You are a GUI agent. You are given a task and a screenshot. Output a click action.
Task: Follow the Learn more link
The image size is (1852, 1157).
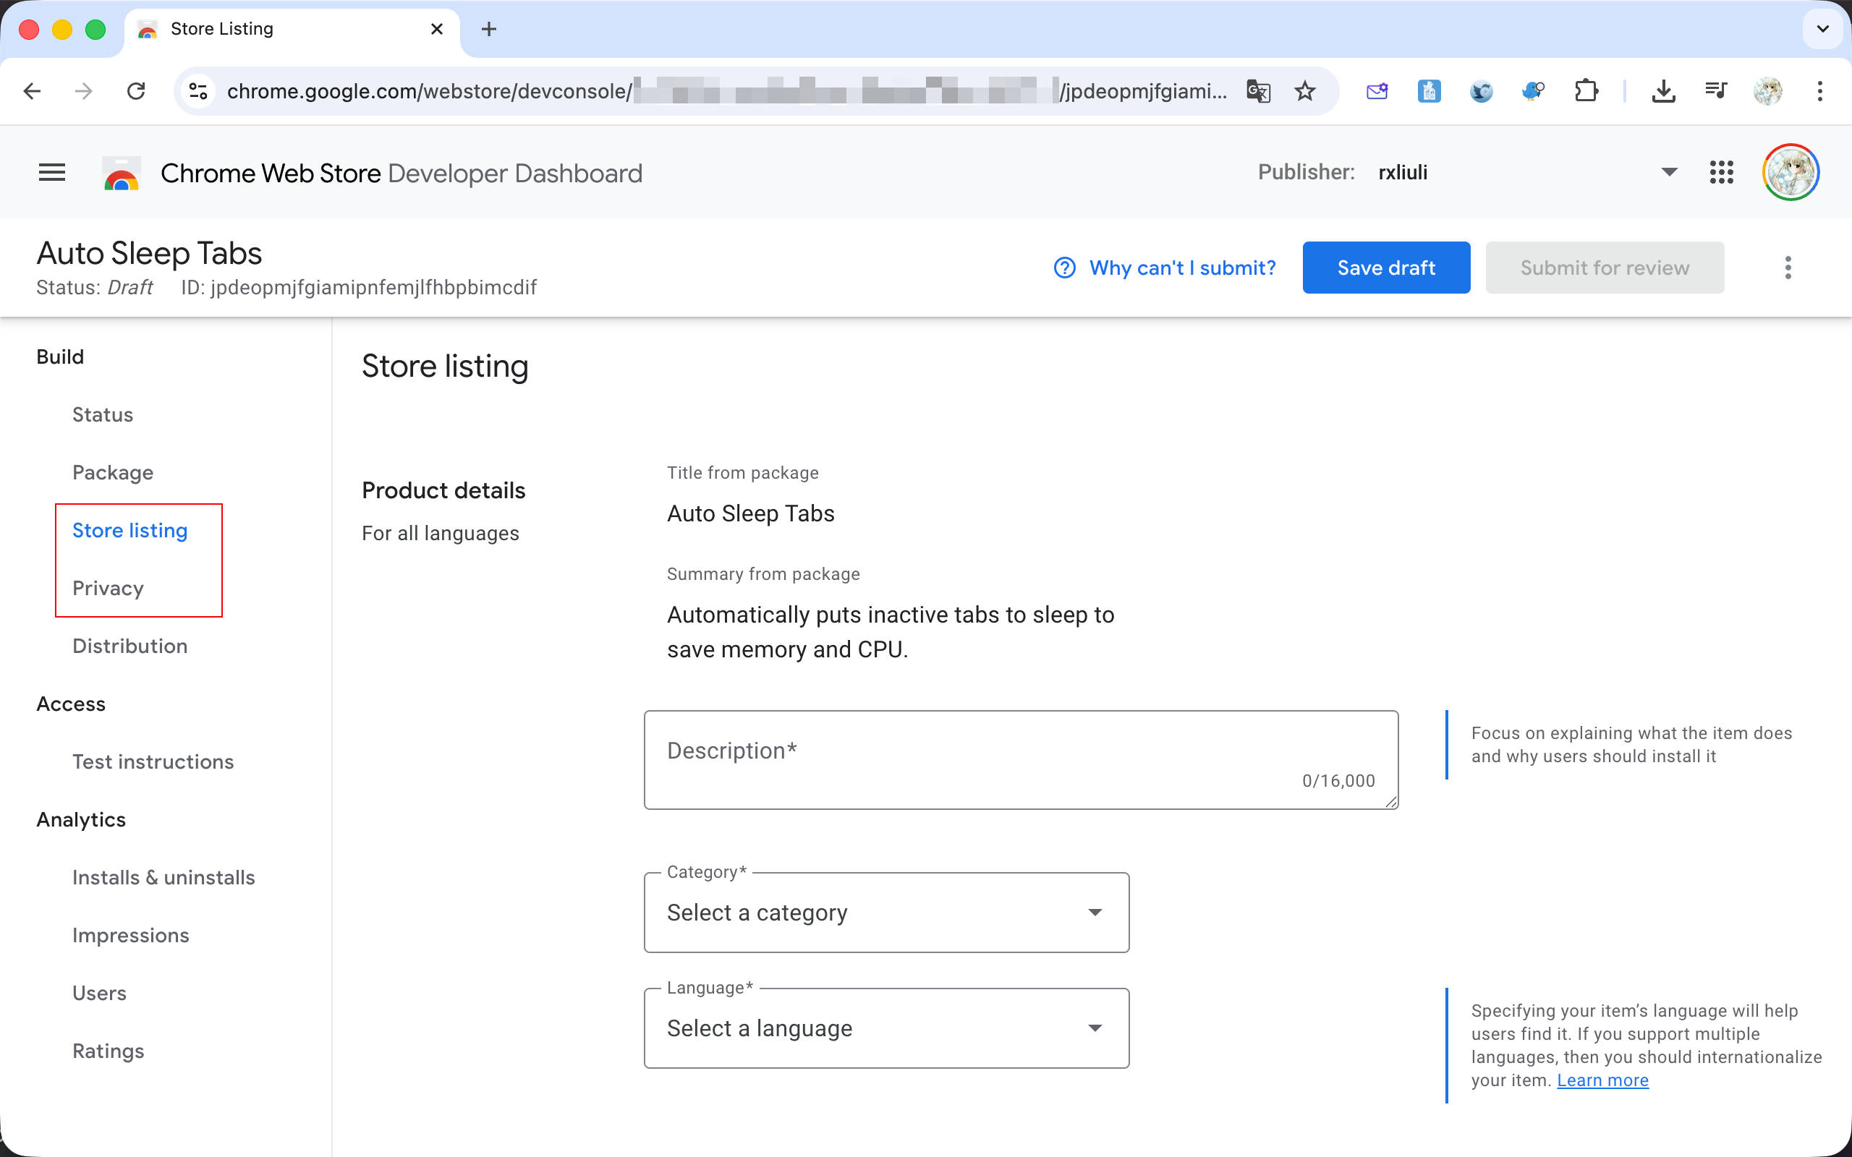click(1602, 1080)
